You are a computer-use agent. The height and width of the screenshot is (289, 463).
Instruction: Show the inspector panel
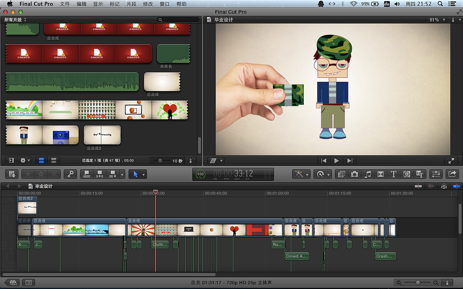436,174
